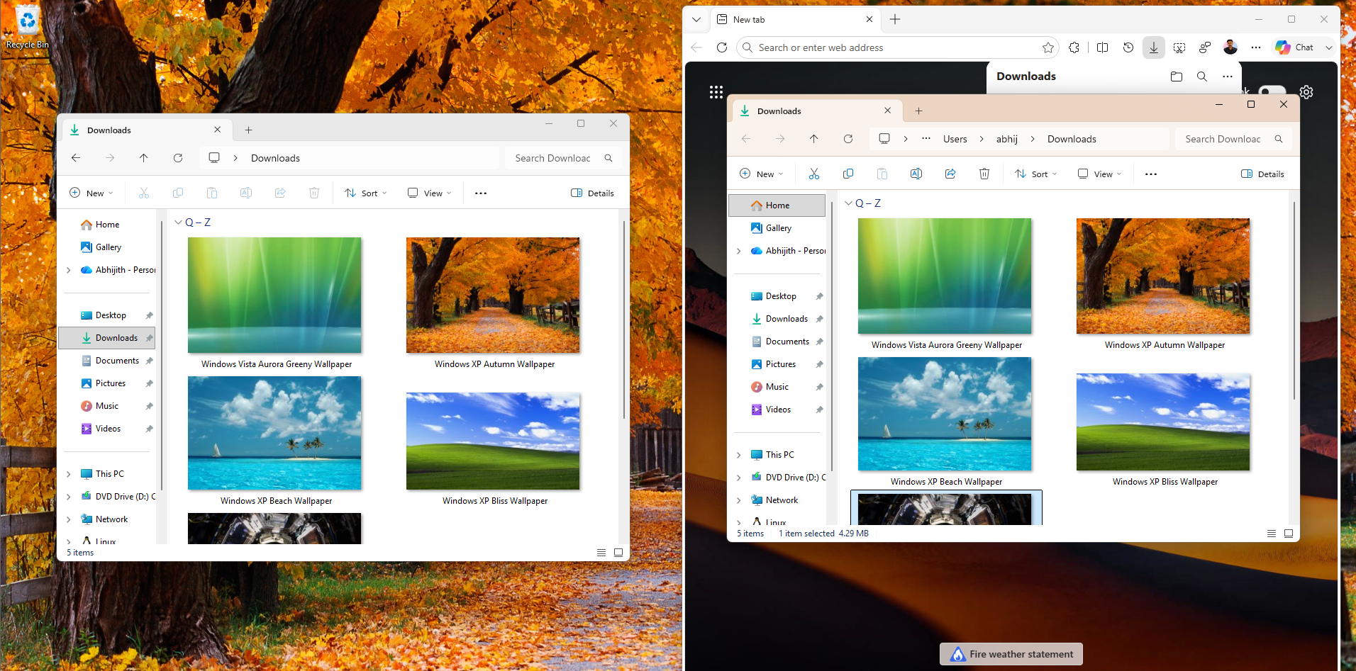This screenshot has width=1356, height=671.
Task: Click Back arrow in left Explorer window
Action: 76,158
